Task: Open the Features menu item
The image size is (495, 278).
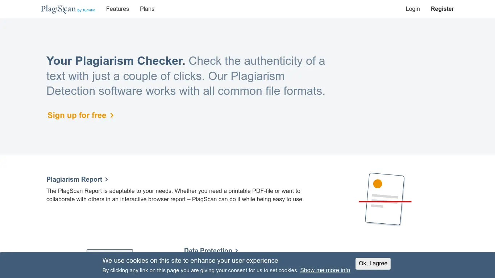Action: pos(117,9)
